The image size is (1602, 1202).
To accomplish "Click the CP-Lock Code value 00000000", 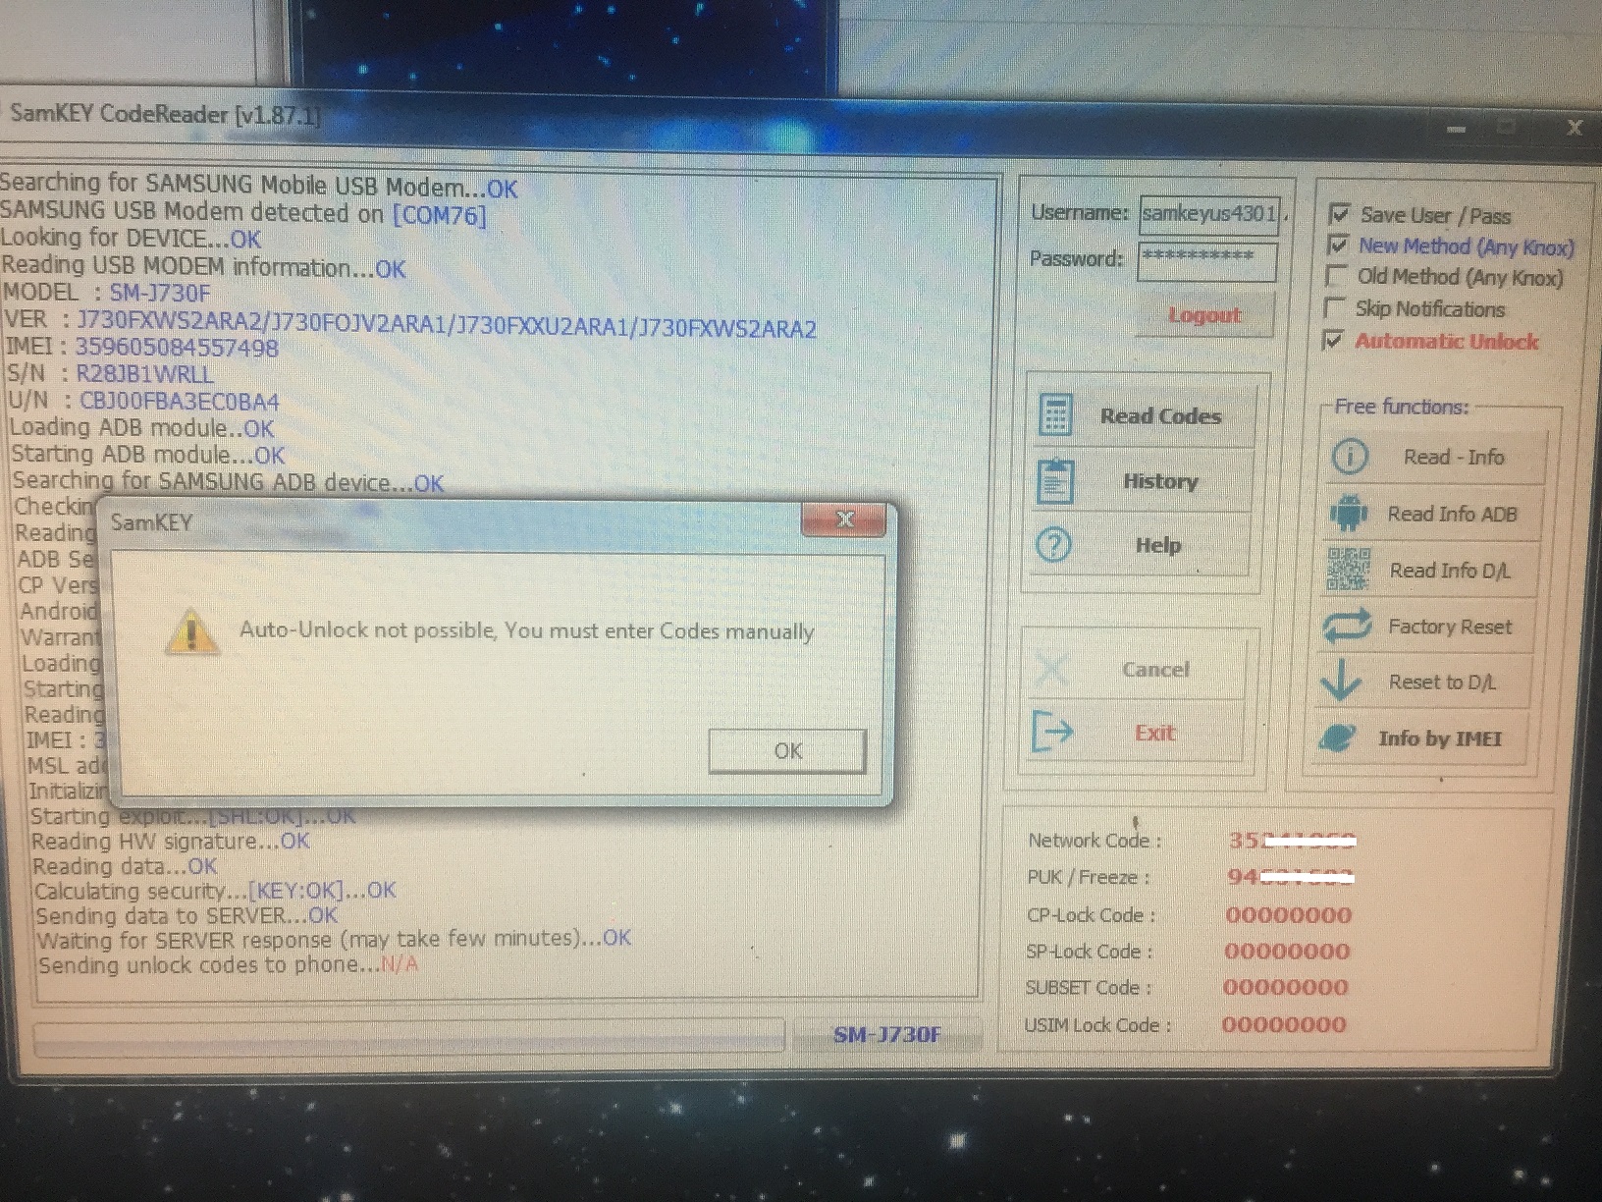I will 1289,915.
